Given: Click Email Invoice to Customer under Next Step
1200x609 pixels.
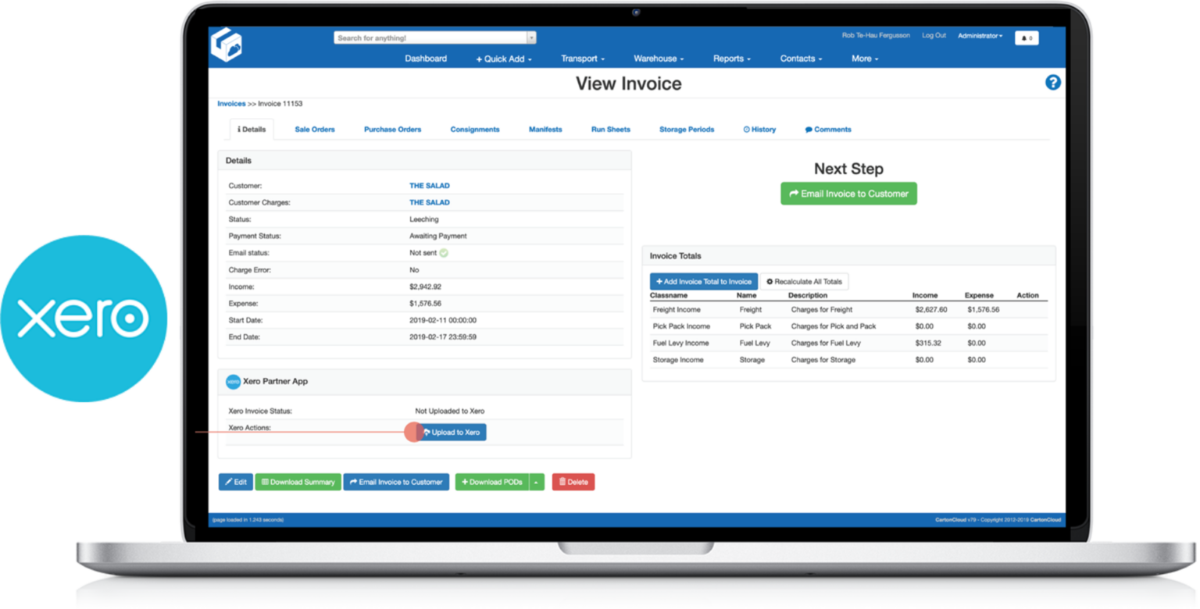Looking at the screenshot, I should click(x=848, y=193).
